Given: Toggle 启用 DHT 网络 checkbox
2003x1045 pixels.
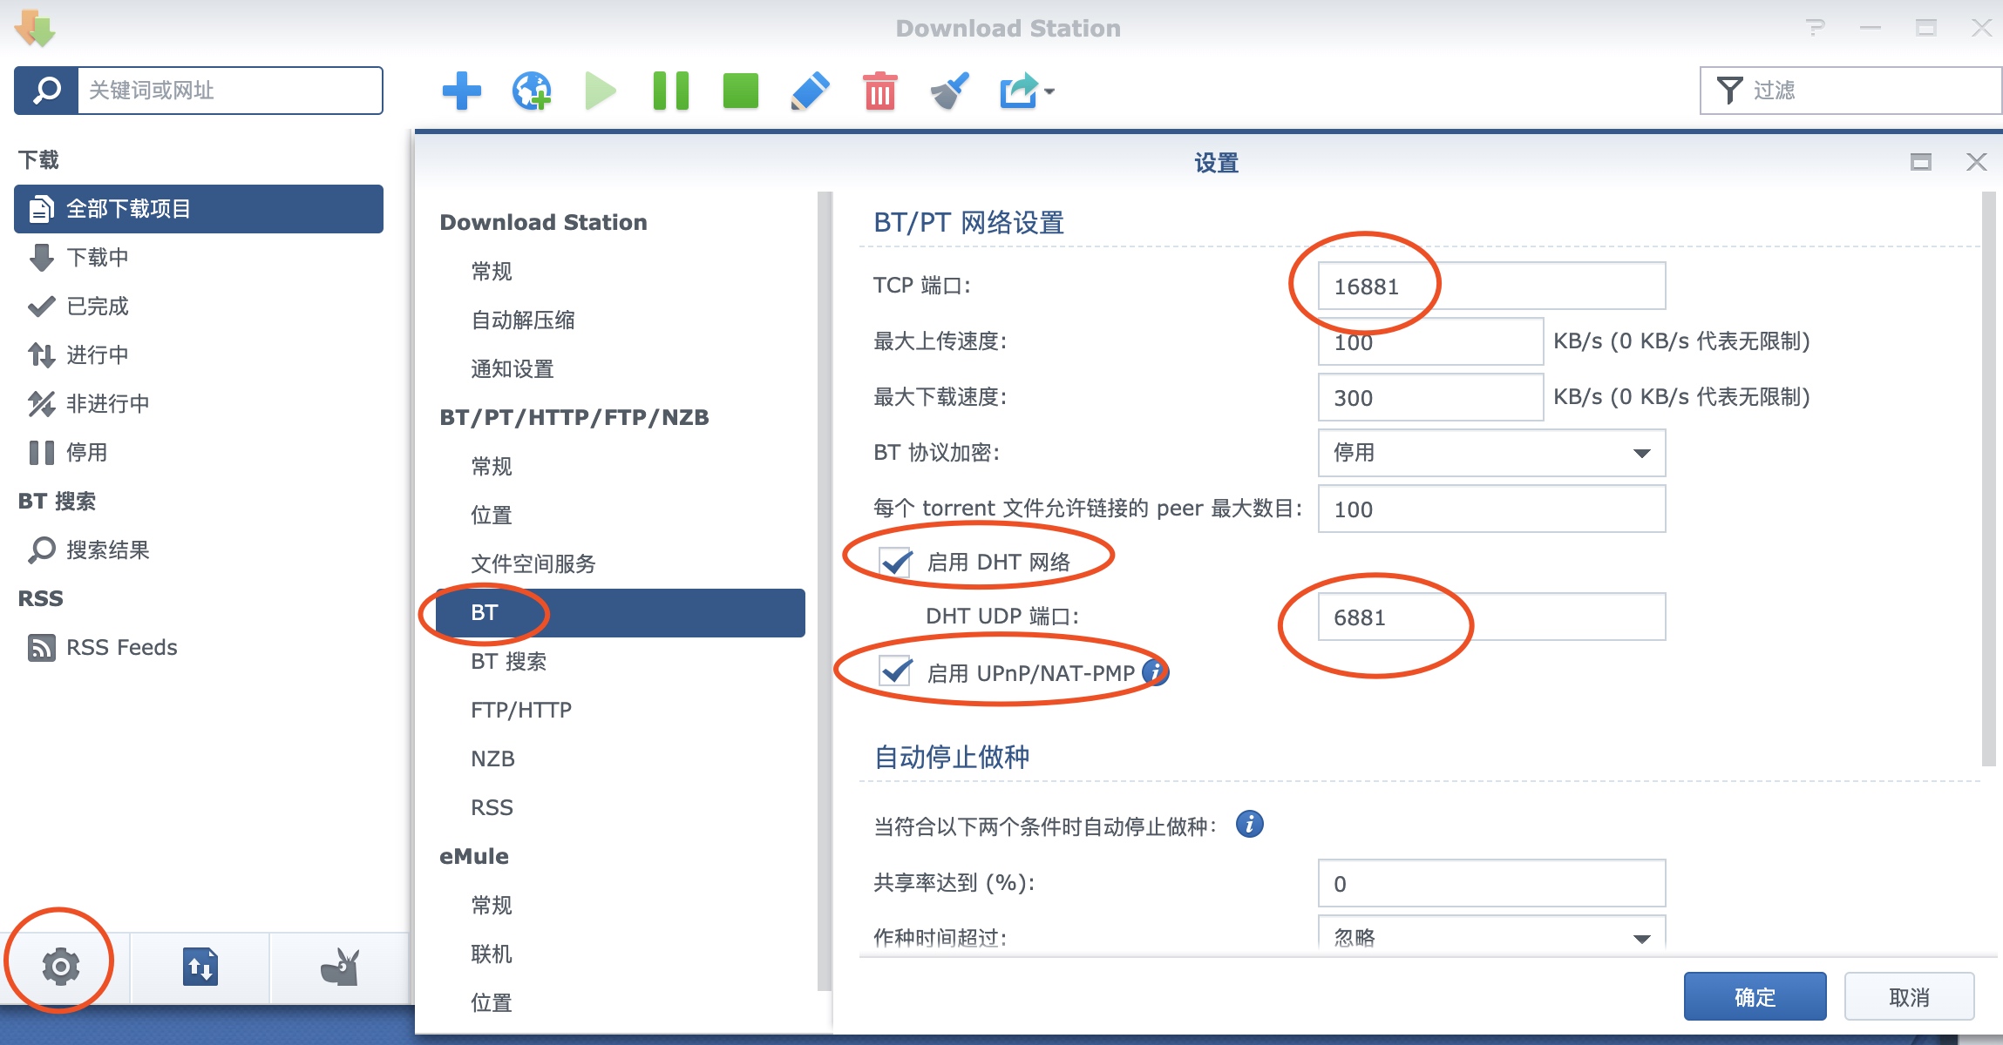Looking at the screenshot, I should pos(895,562).
